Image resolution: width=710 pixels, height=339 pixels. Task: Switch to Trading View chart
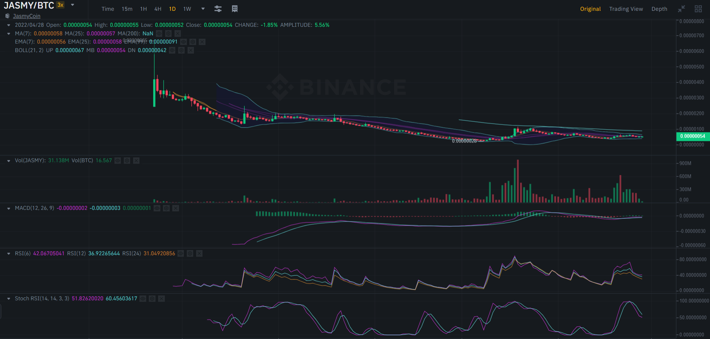coord(626,9)
